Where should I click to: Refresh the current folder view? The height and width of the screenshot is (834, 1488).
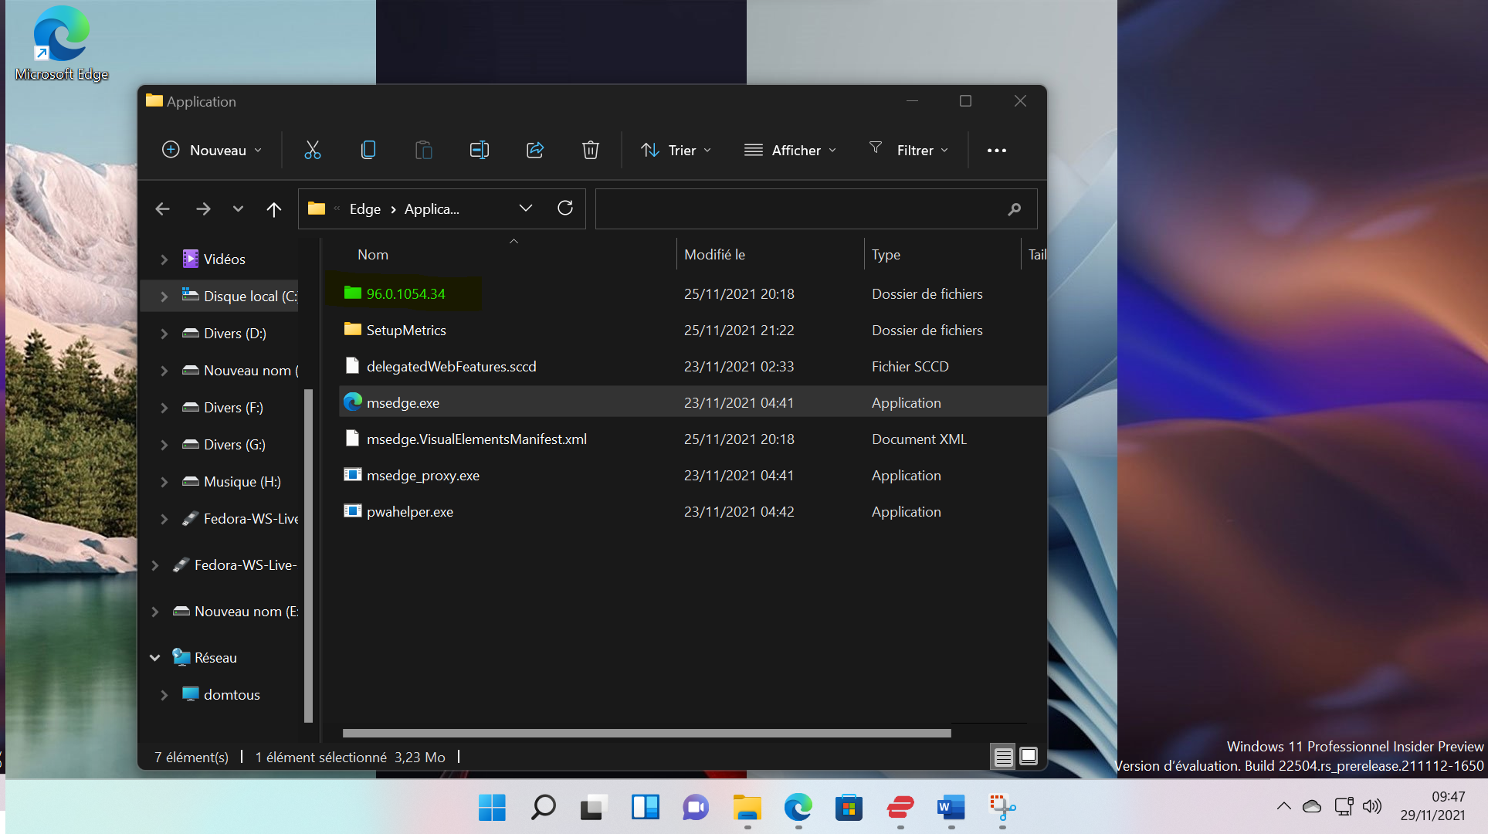click(x=565, y=208)
